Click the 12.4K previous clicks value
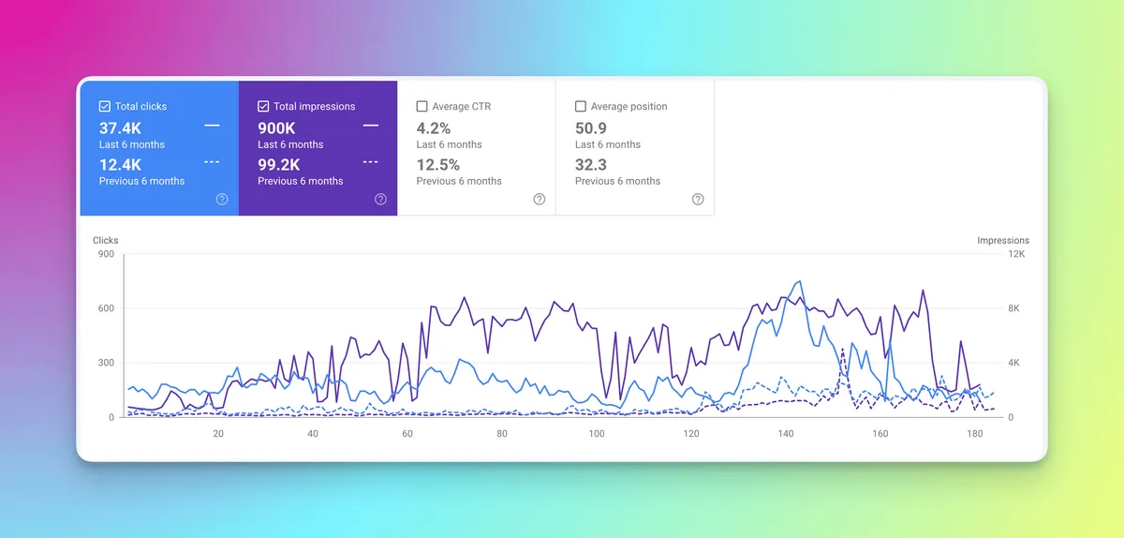Screen dimensions: 1124x538 point(120,165)
